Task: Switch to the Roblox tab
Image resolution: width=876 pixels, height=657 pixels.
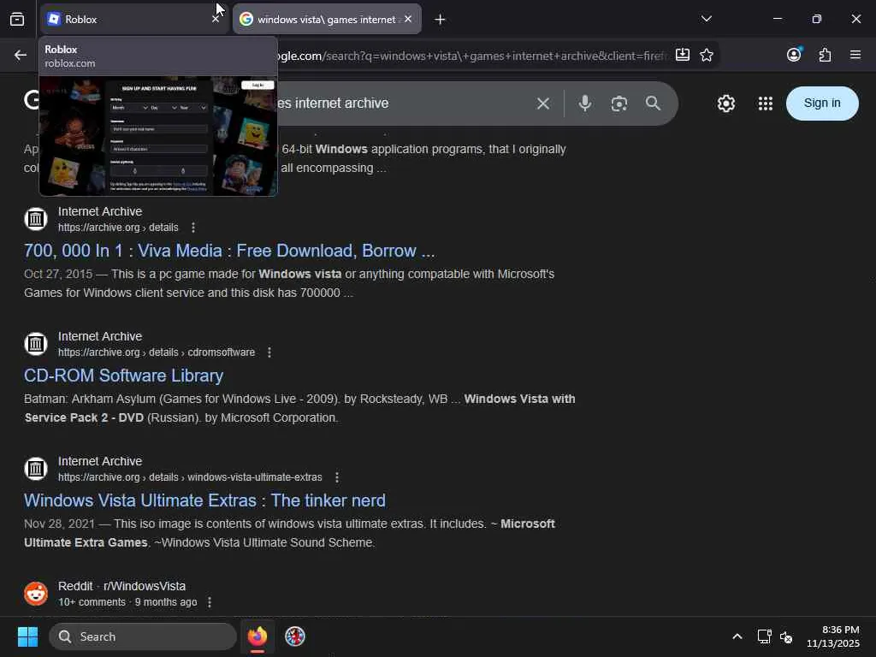Action: 134,19
